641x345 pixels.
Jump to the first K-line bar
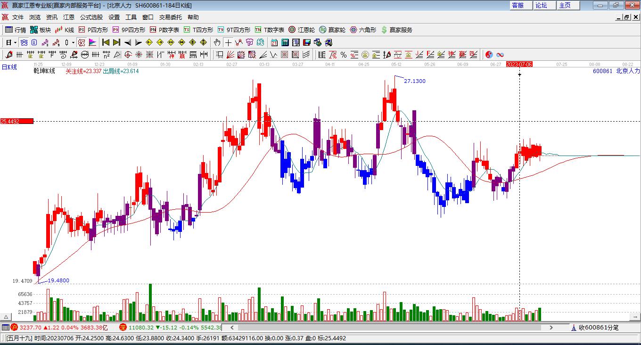(106, 42)
